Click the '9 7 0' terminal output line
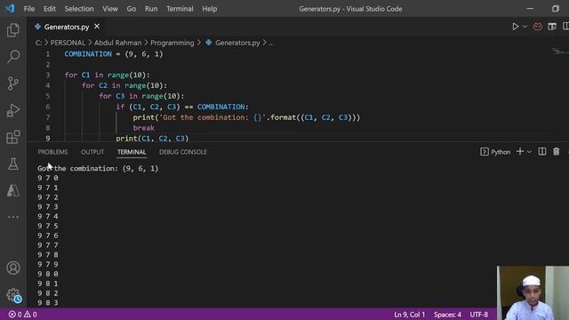569x320 pixels. click(47, 178)
